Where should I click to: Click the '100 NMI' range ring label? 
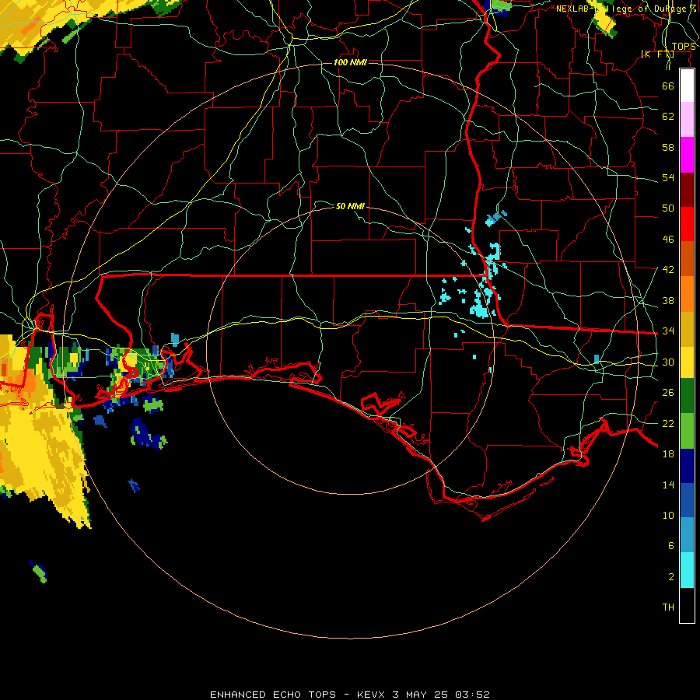[x=350, y=62]
